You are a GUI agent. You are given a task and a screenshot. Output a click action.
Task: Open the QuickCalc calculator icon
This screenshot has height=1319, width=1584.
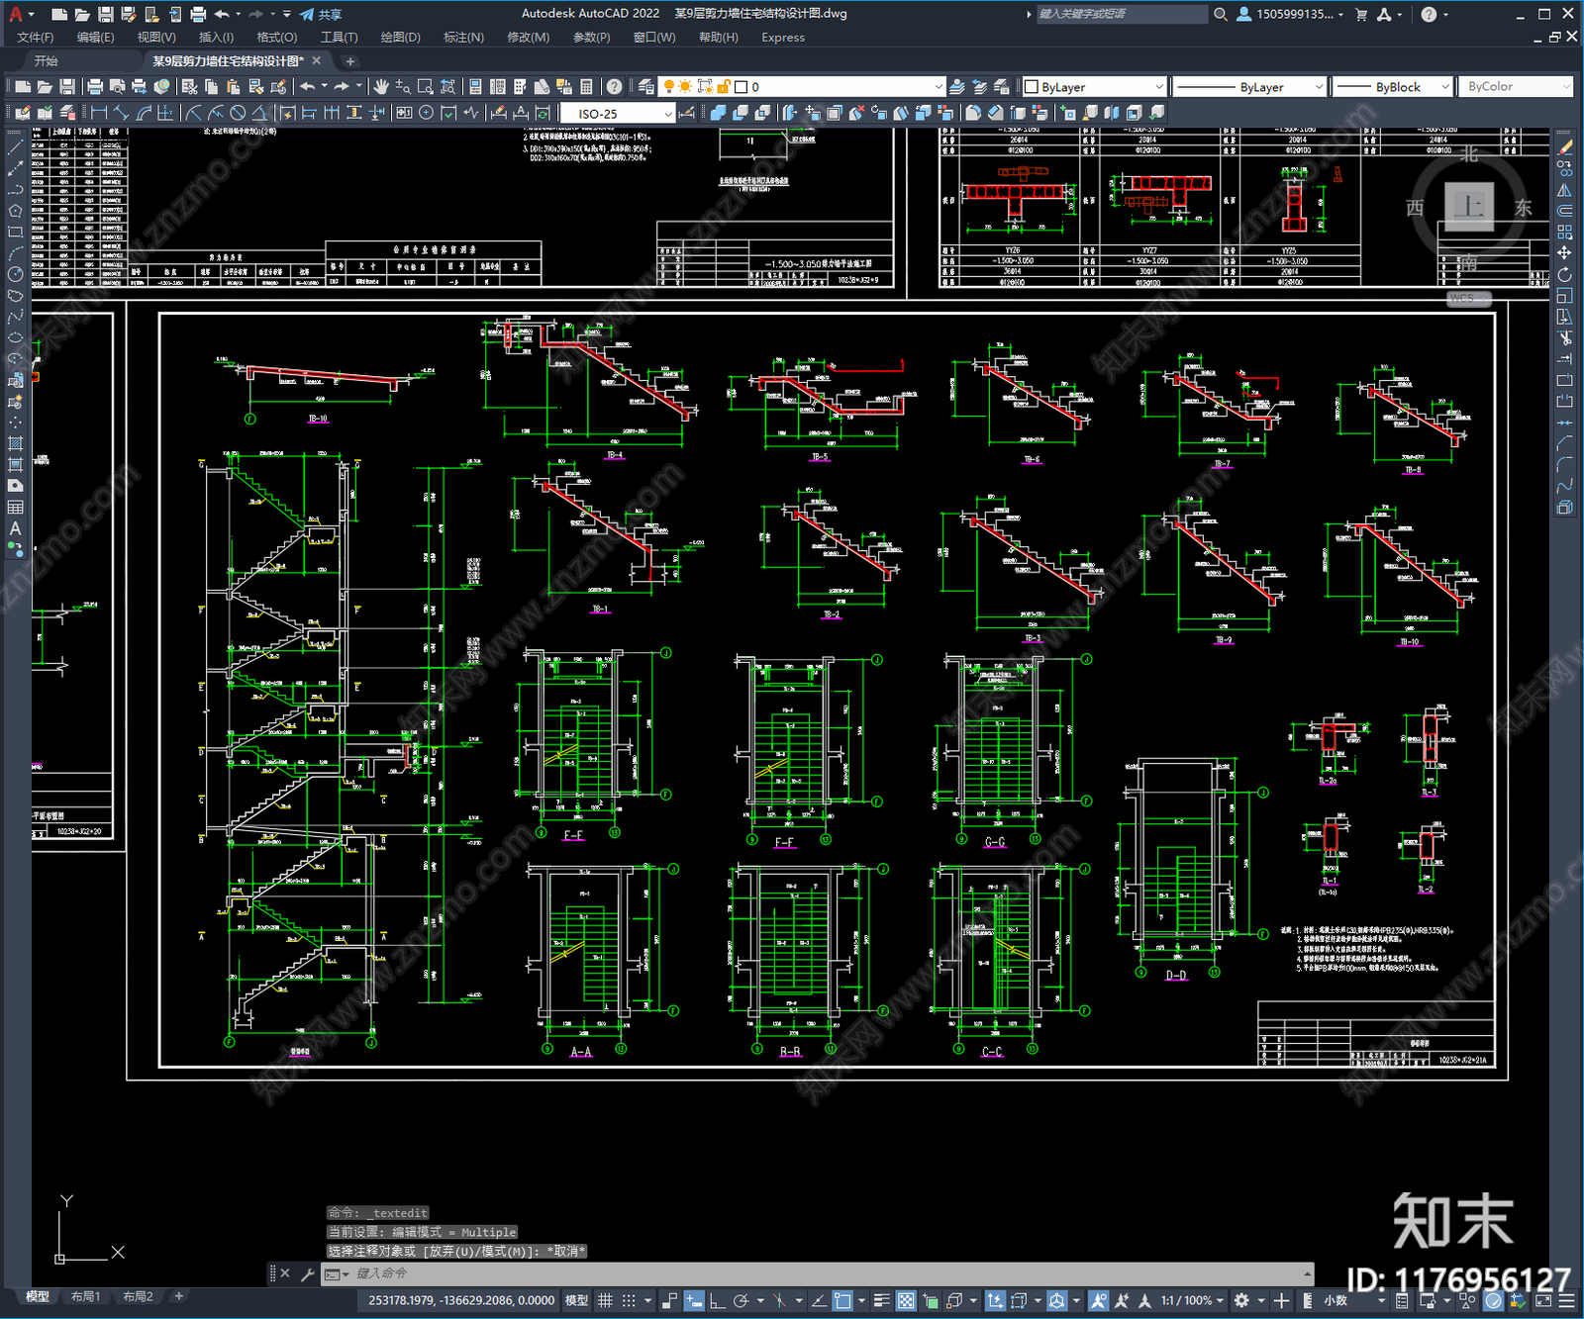click(x=586, y=87)
